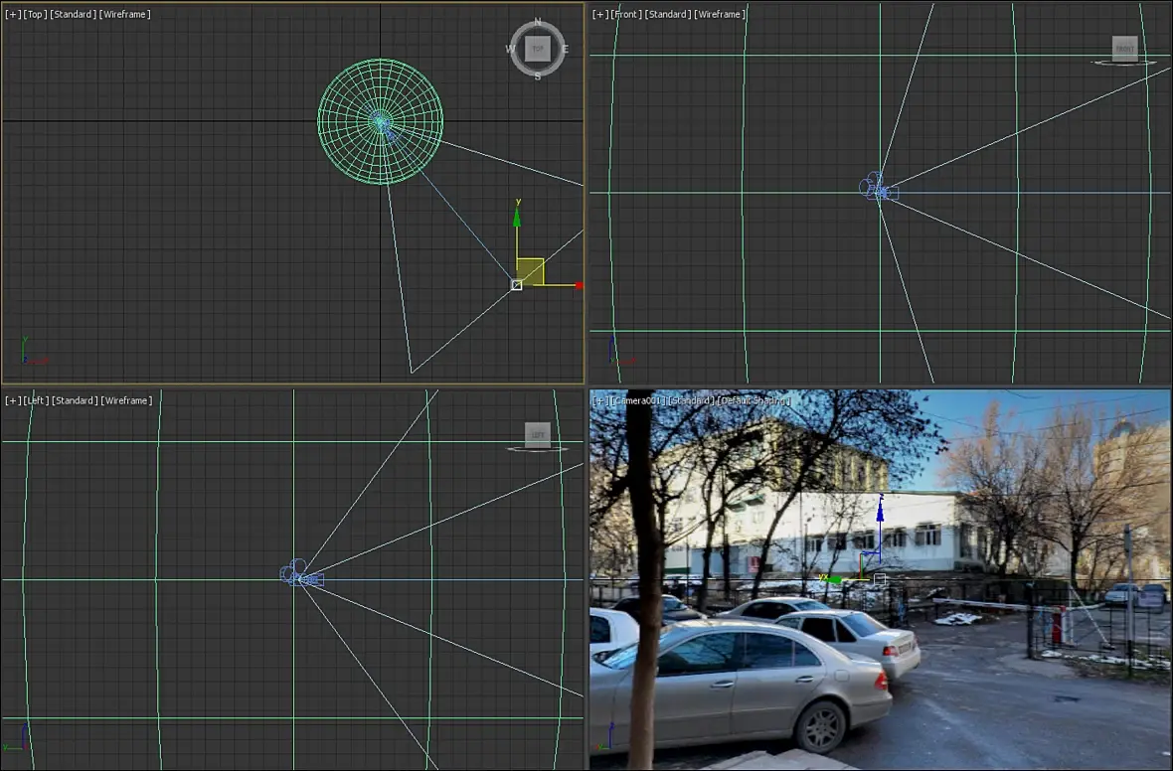The height and width of the screenshot is (771, 1173).
Task: Grab the green Y-axis arrow in Top viewport
Action: pyautogui.click(x=517, y=217)
